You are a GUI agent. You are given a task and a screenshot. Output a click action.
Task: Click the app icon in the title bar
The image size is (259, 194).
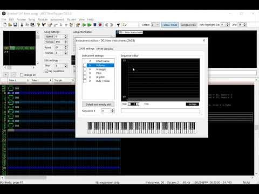pos(4,13)
